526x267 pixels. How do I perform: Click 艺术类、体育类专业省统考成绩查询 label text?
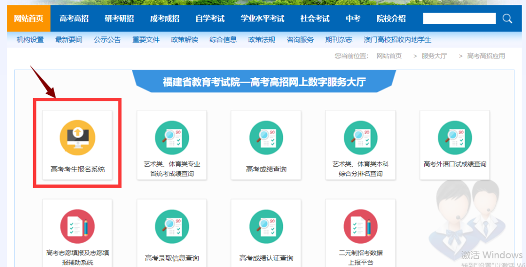pyautogui.click(x=172, y=169)
